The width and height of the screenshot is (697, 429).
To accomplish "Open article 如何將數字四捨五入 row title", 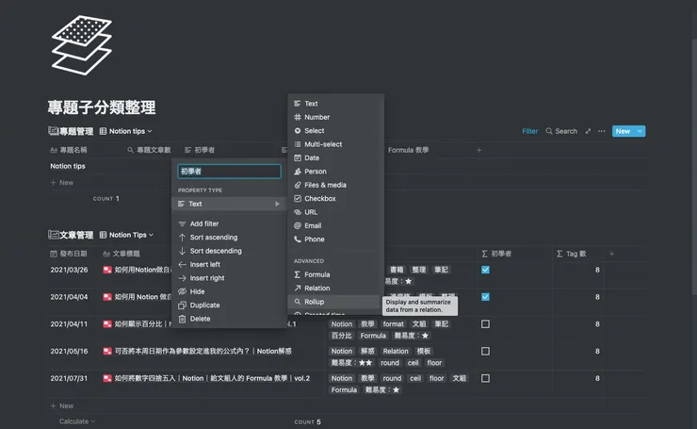I will click(212, 378).
